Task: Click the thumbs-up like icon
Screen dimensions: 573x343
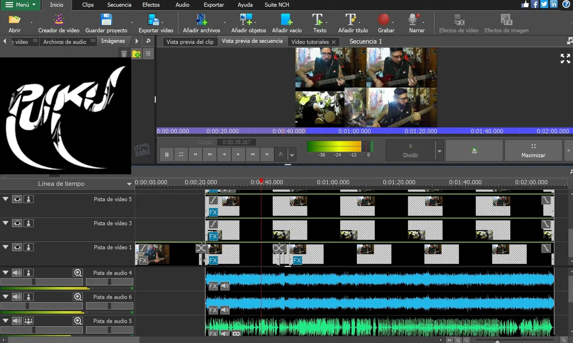Action: click(526, 4)
